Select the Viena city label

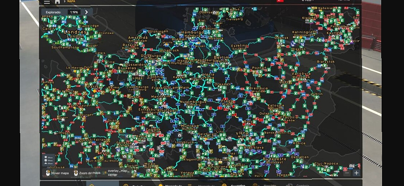[x=242, y=133]
